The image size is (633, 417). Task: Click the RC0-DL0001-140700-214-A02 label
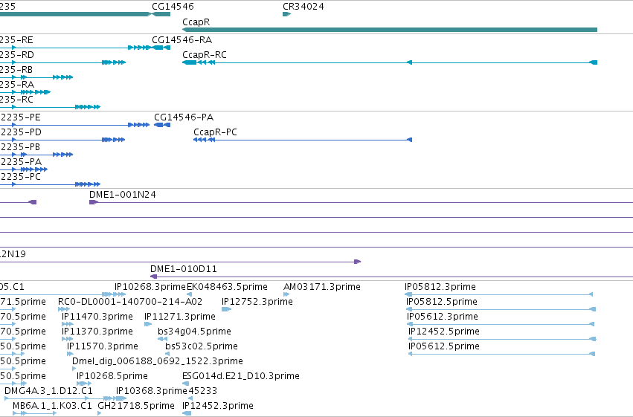(x=130, y=302)
